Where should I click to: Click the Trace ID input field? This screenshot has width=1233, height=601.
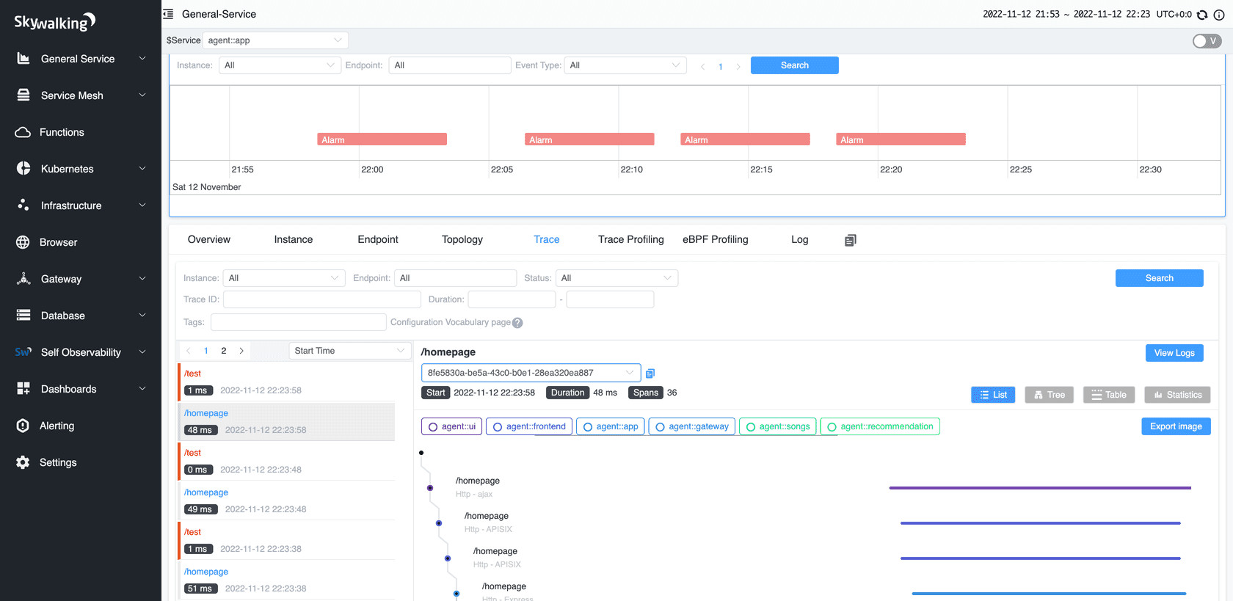point(322,299)
